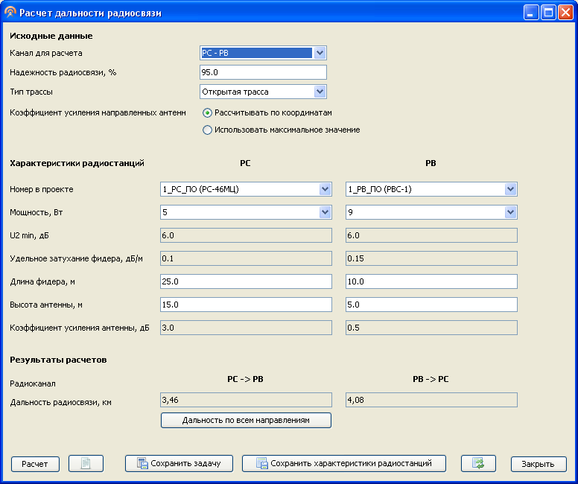The height and width of the screenshot is (484, 578).
Task: Click the РВ -> РС range result 4,08
Action: point(431,400)
